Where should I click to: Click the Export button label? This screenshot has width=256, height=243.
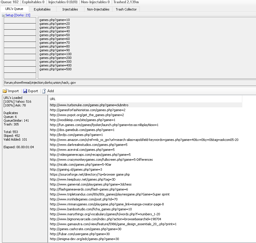point(33,91)
